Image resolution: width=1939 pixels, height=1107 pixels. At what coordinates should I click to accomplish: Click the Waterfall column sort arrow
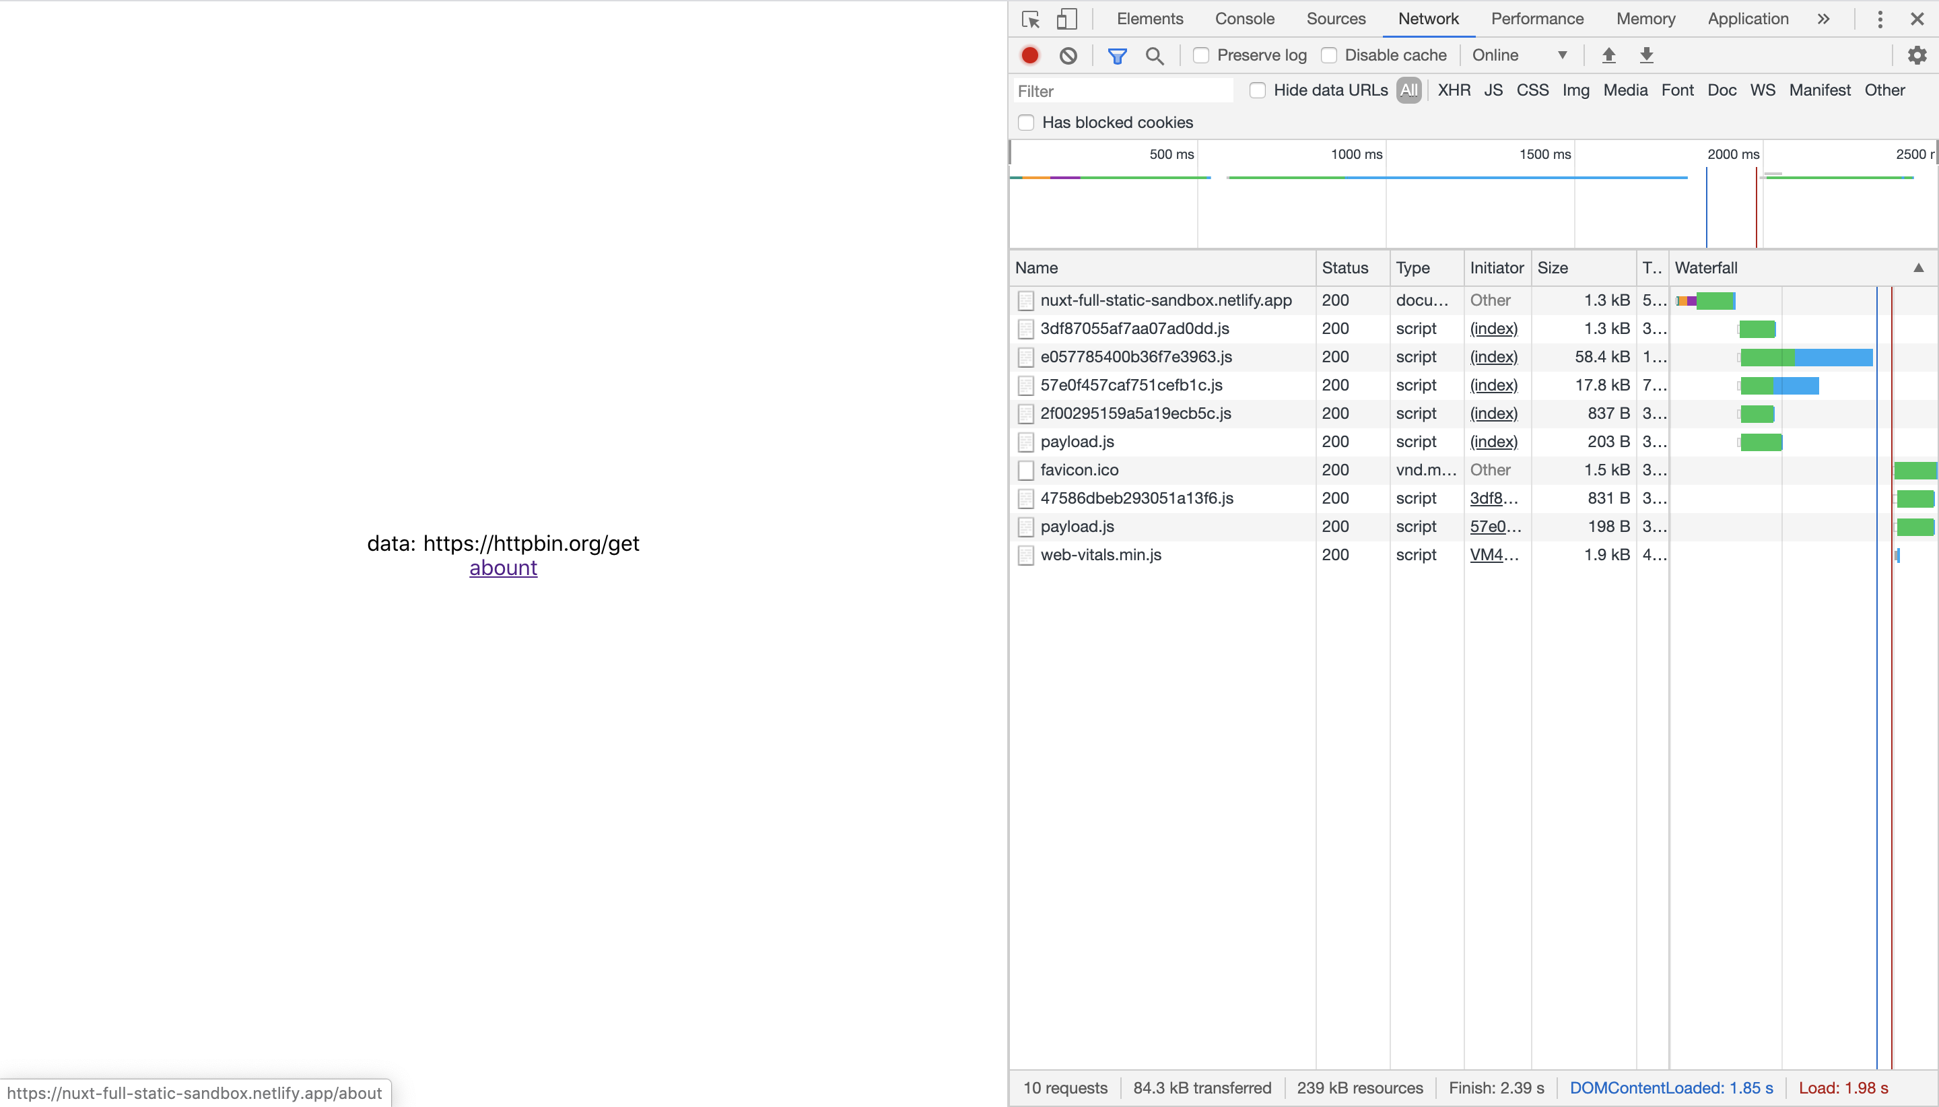[1917, 267]
